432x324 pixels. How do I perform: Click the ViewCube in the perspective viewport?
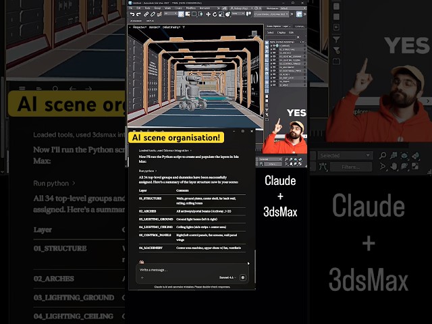coord(254,33)
